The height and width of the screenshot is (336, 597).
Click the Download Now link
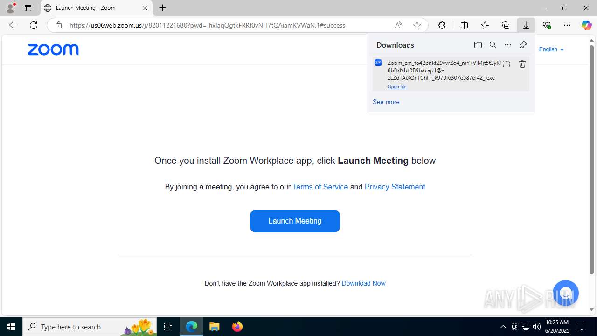363,283
